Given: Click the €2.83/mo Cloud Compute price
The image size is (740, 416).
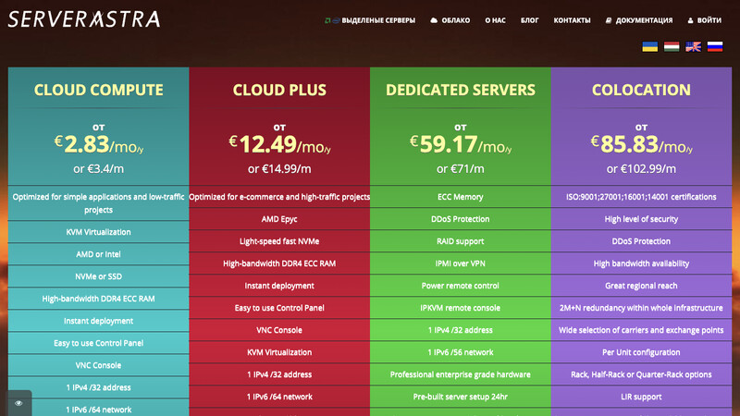Looking at the screenshot, I should pyautogui.click(x=98, y=143).
